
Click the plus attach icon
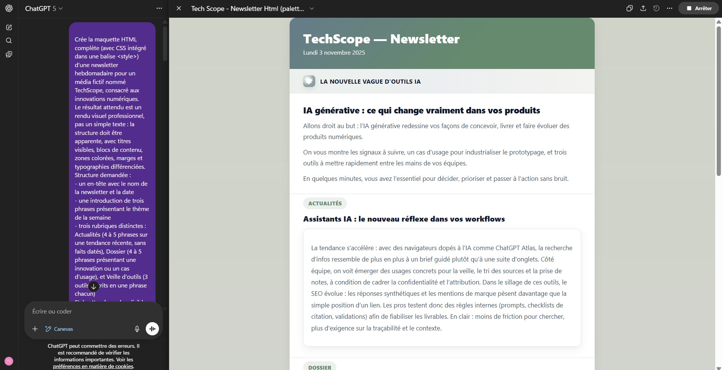[x=35, y=329]
